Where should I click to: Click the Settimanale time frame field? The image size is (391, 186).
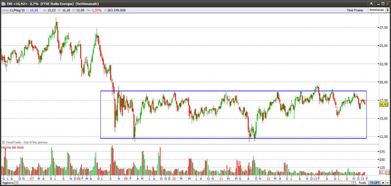pos(377,10)
